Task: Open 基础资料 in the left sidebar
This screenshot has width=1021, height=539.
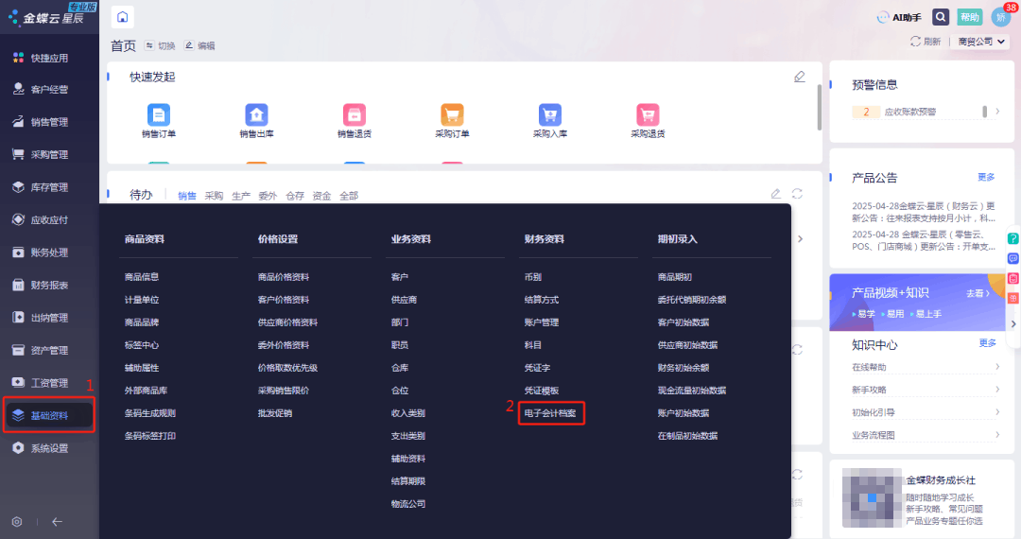Action: pyautogui.click(x=49, y=415)
